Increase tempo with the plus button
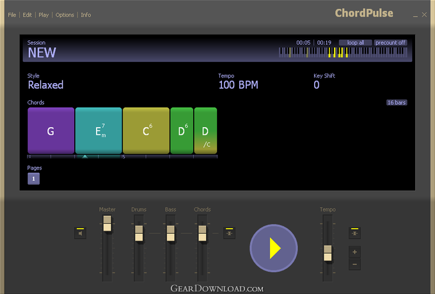Image resolution: width=435 pixels, height=294 pixels. (x=354, y=252)
